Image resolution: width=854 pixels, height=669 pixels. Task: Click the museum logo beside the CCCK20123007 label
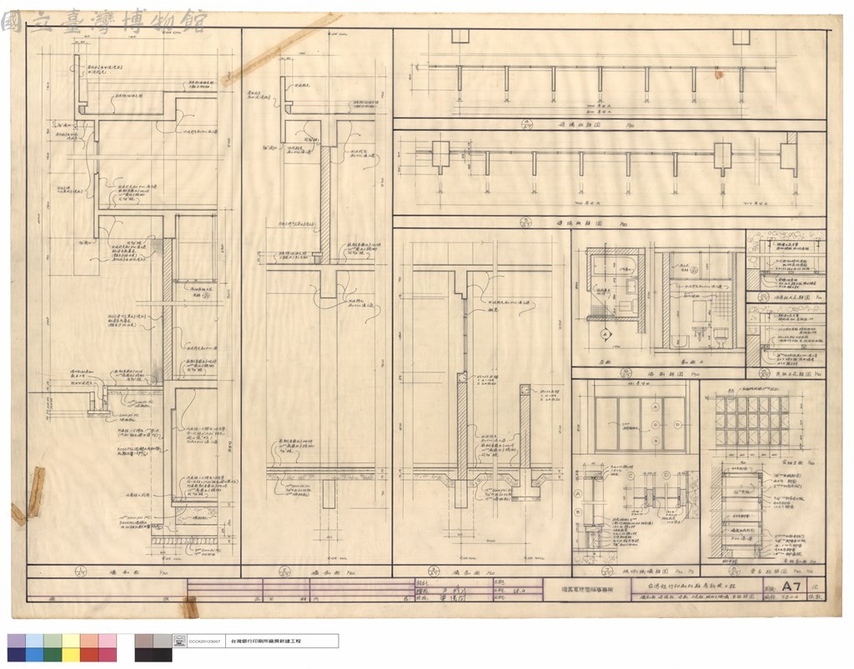(179, 641)
